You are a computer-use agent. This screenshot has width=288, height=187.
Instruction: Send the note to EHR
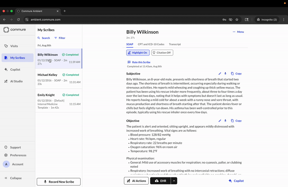tap(161, 181)
